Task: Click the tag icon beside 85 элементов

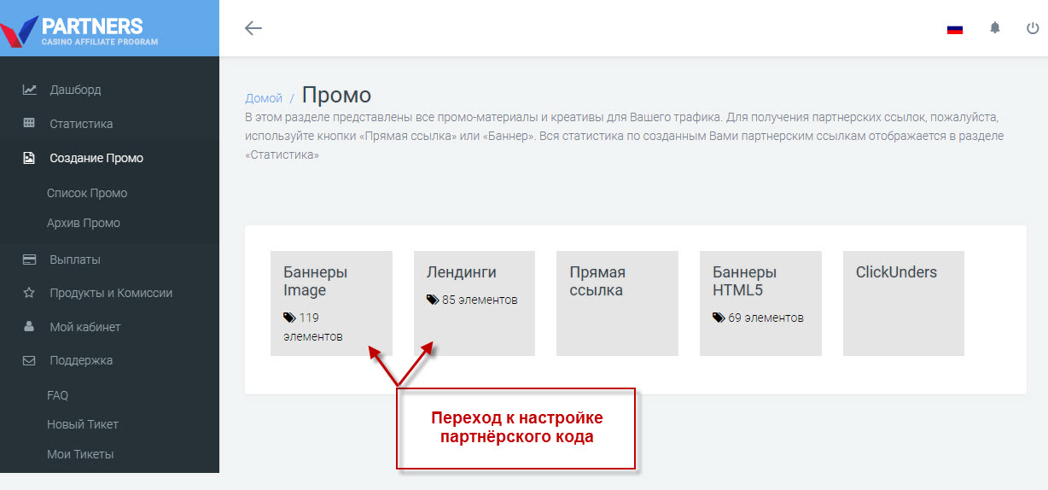Action: (x=433, y=300)
